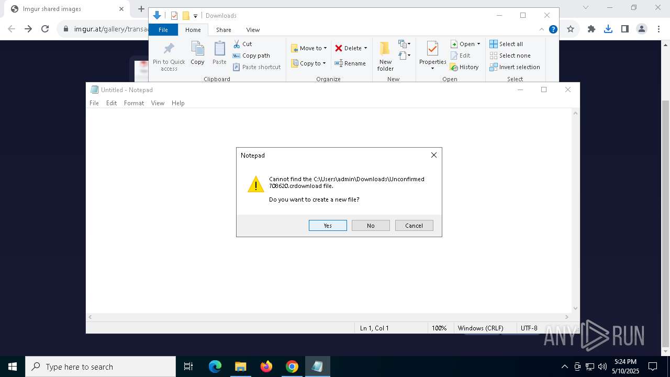Viewport: 670px width, 377px height.
Task: Close the Imgur shared images tab
Action: (x=121, y=9)
